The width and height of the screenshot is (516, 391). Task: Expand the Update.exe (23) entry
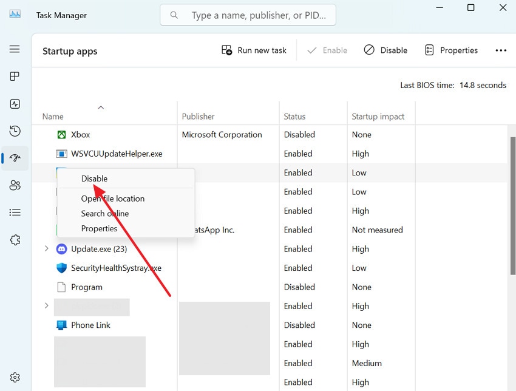pos(47,248)
